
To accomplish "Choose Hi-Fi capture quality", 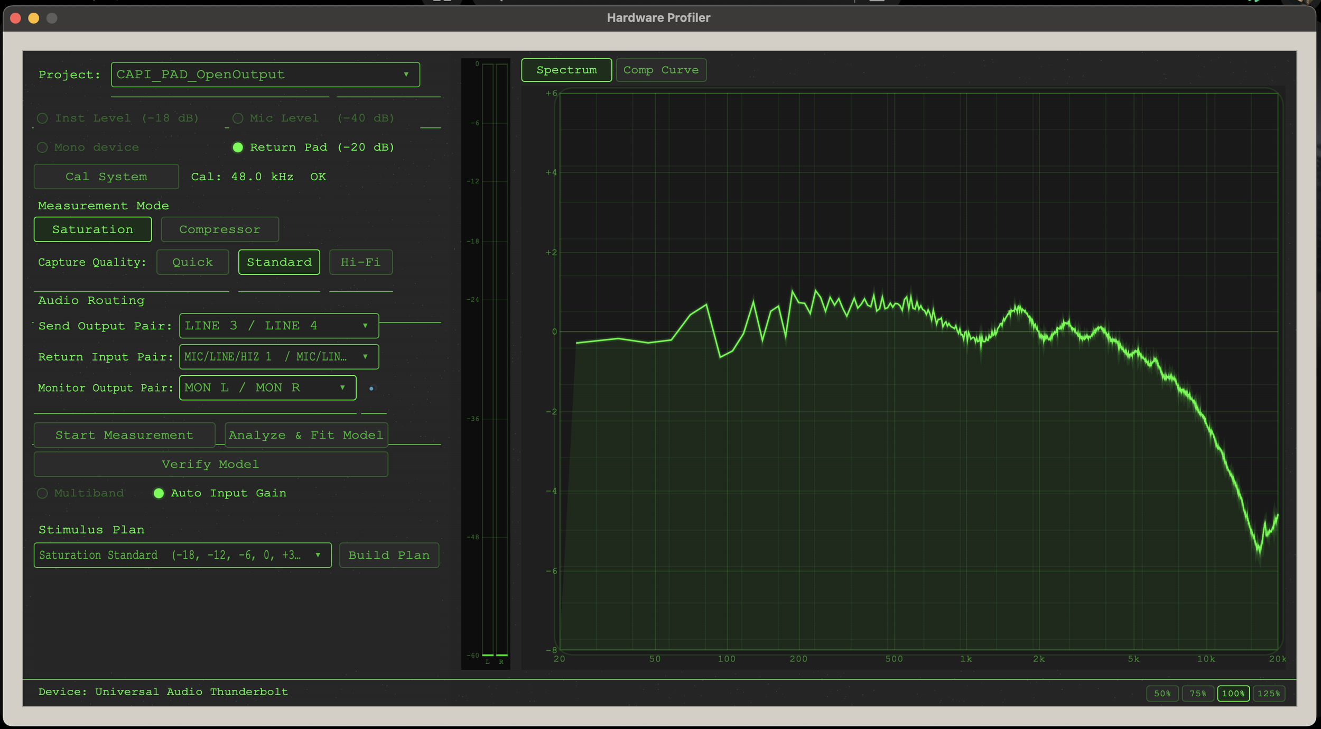I will click(361, 262).
